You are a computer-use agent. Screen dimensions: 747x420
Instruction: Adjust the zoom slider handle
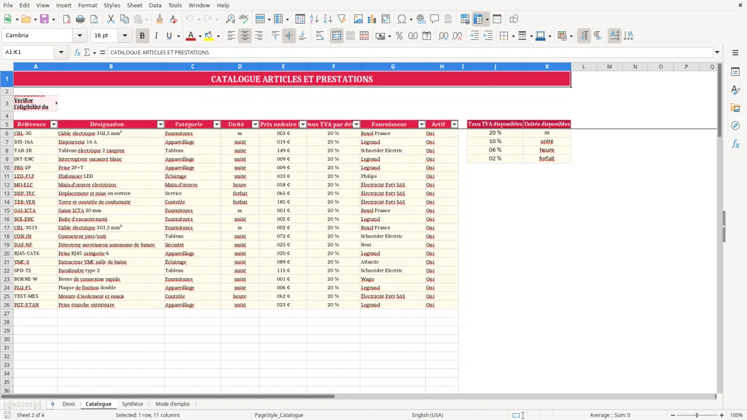[x=697, y=415]
